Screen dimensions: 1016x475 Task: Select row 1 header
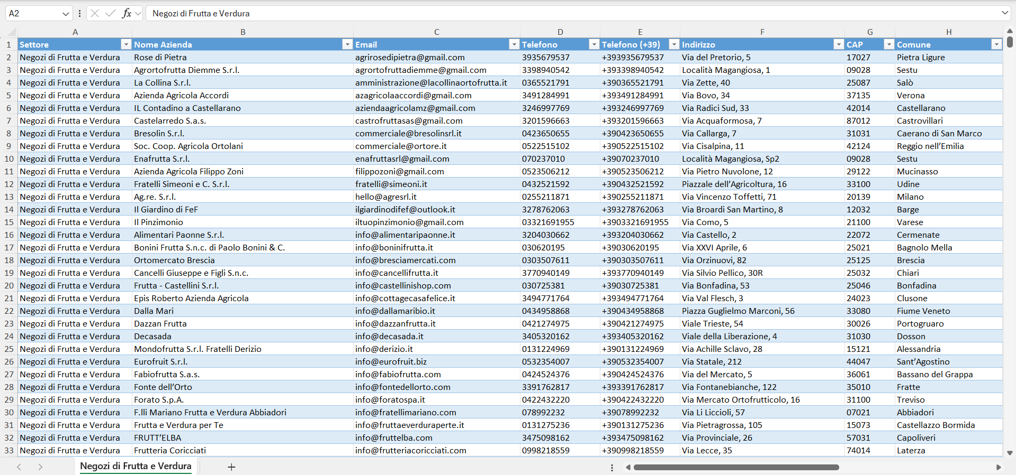[9, 44]
